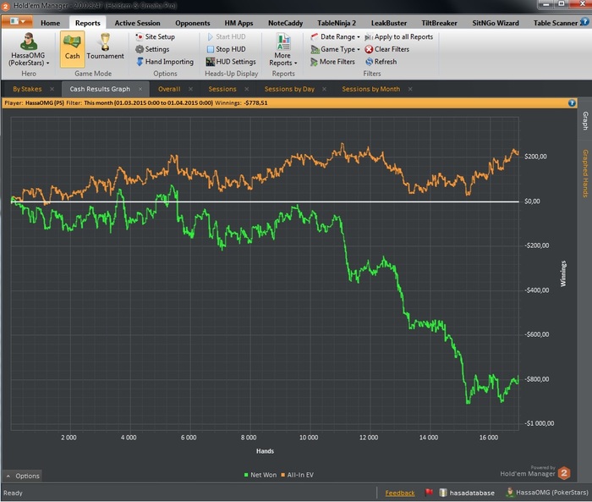Viewport: 592px width, 502px height.
Task: Open Date Range dropdown
Action: click(x=335, y=36)
